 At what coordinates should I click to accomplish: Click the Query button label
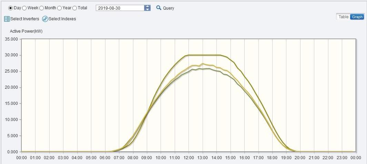[x=169, y=8]
